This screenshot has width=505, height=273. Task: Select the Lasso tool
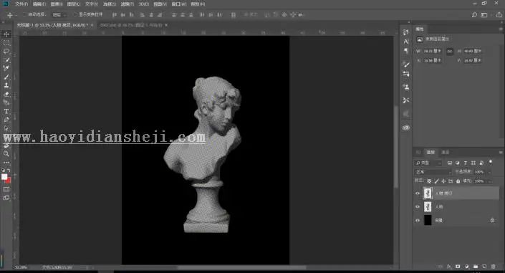tap(6, 52)
